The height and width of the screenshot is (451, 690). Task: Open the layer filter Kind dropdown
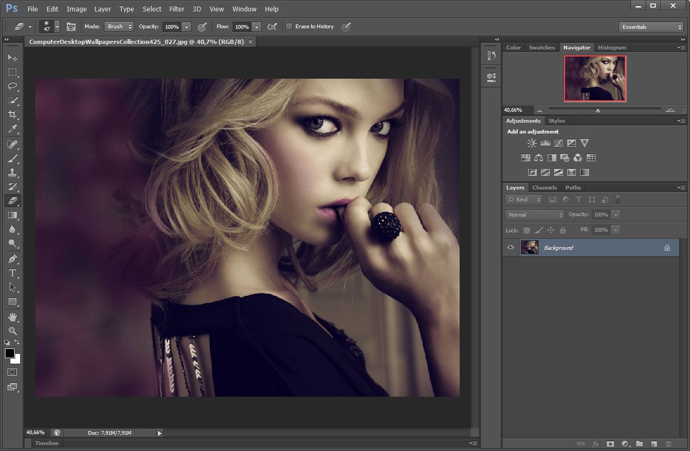click(524, 200)
